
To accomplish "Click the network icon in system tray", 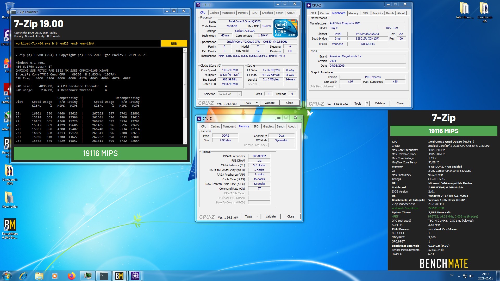I will click(x=465, y=276).
